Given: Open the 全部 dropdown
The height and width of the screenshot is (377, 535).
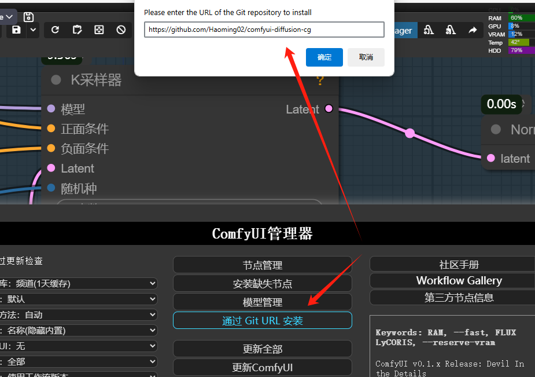Looking at the screenshot, I should (79, 361).
